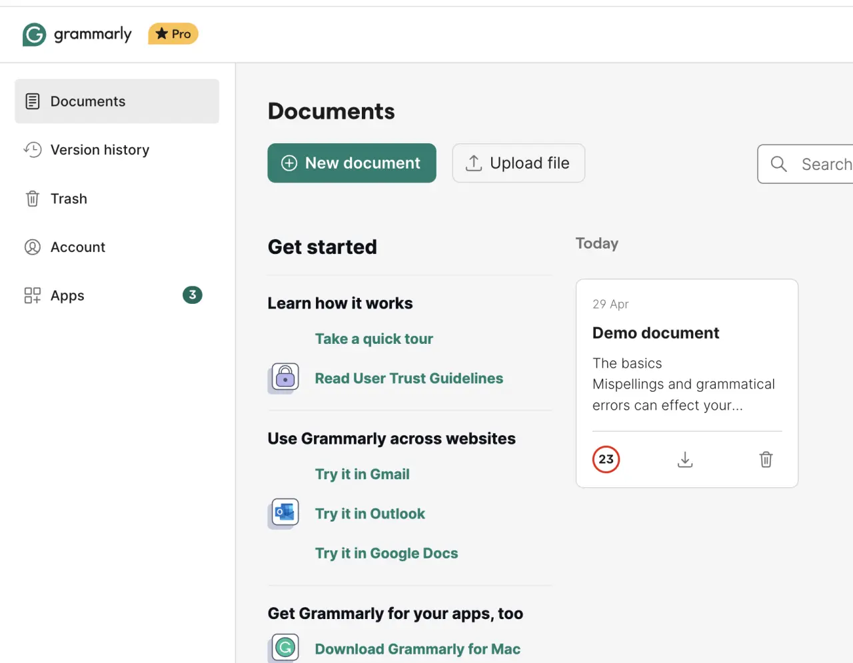Click the lock icon beside Trust Guidelines
853x663 pixels.
pos(285,378)
